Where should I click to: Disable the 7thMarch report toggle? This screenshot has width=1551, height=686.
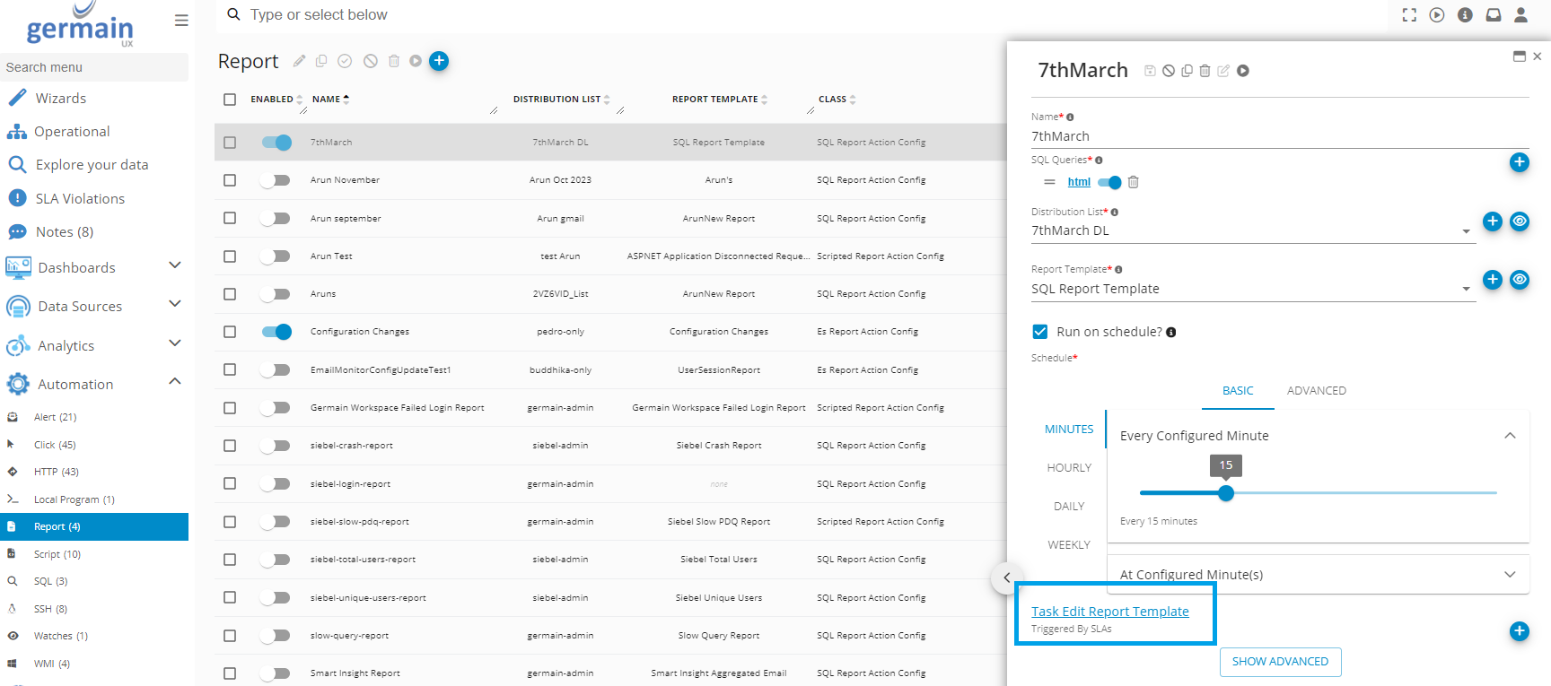tap(276, 143)
